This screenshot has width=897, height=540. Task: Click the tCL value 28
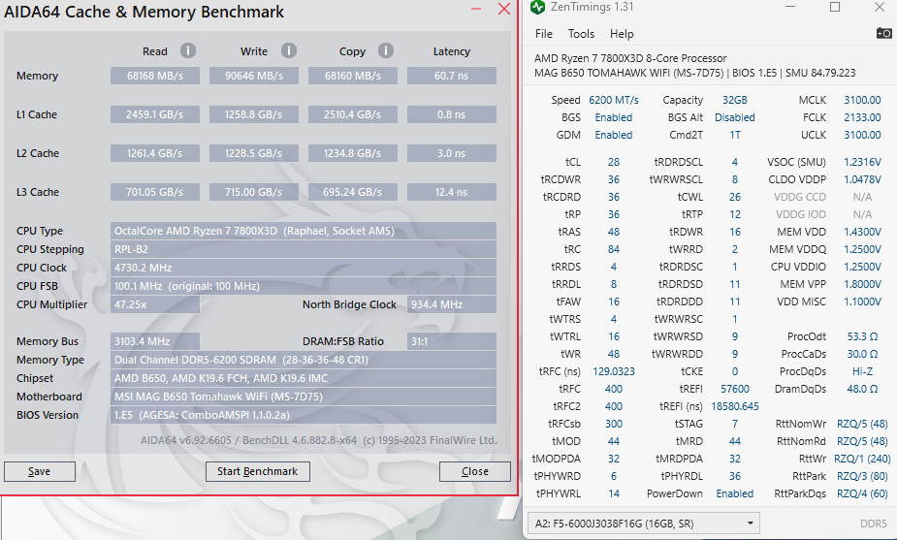point(614,163)
